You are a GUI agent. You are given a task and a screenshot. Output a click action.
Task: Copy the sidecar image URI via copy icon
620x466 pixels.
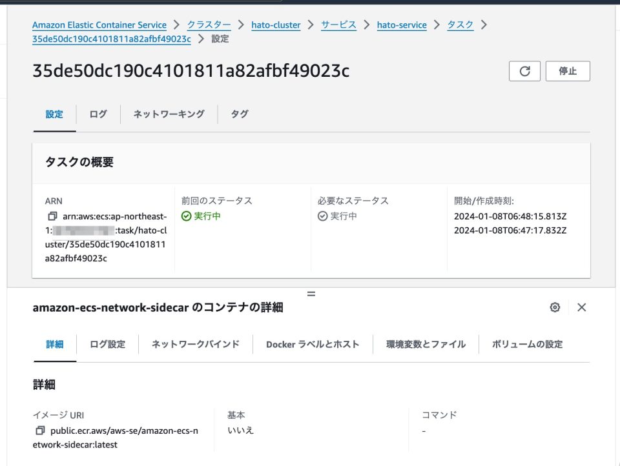(40, 430)
